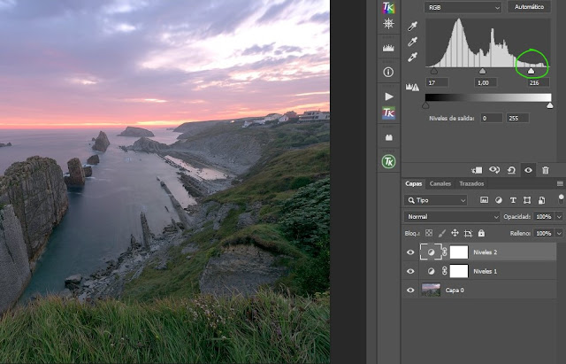
Task: Click highlight input field showing 216
Action: [x=539, y=82]
